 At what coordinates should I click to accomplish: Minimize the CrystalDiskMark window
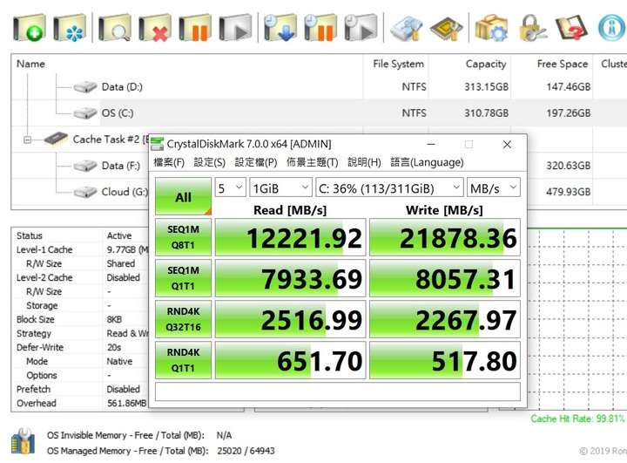pyautogui.click(x=431, y=144)
